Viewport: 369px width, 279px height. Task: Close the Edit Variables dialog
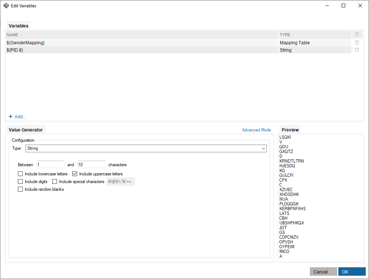[x=360, y=5]
